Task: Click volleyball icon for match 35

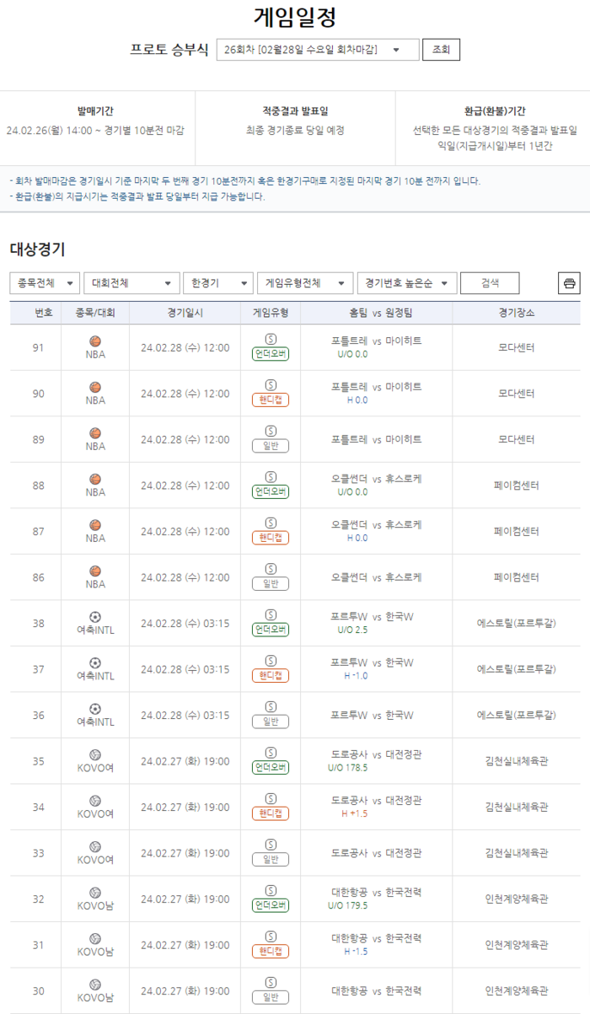Action: [95, 755]
